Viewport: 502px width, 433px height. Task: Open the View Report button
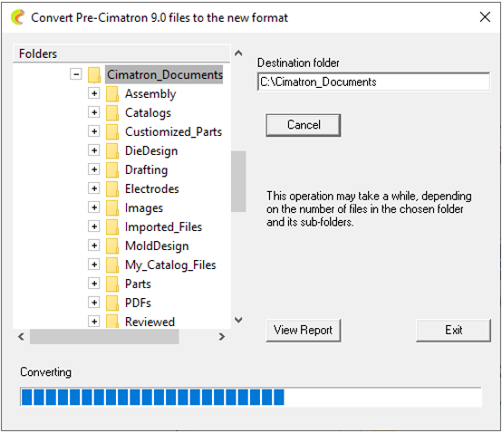click(x=304, y=331)
